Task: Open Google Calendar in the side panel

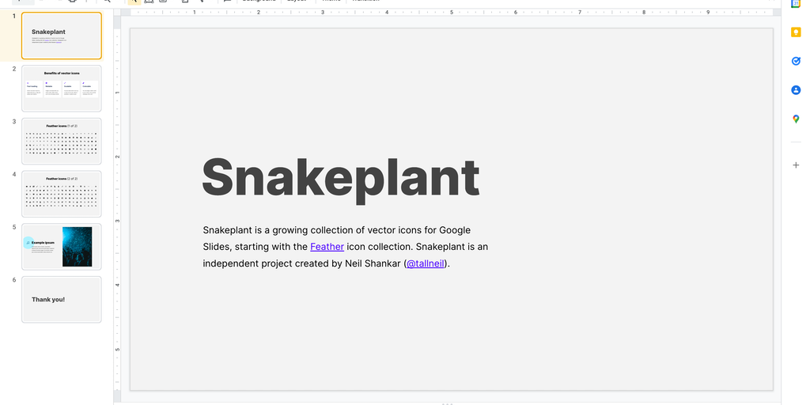Action: 796,4
